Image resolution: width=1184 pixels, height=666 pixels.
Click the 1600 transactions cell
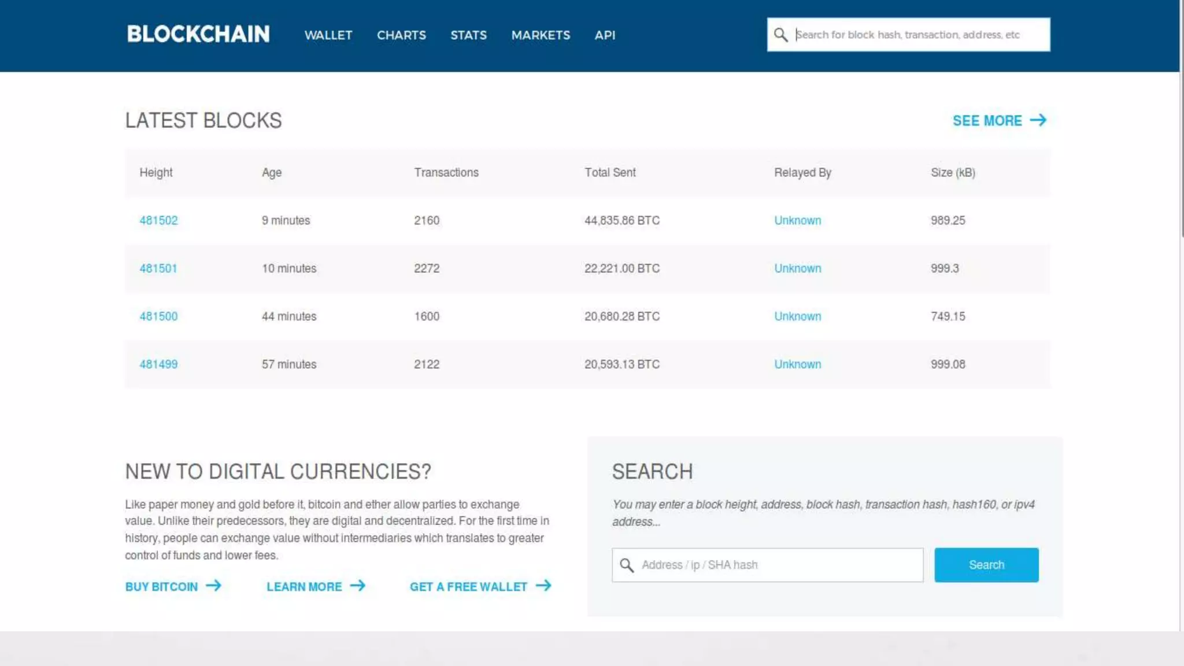427,316
